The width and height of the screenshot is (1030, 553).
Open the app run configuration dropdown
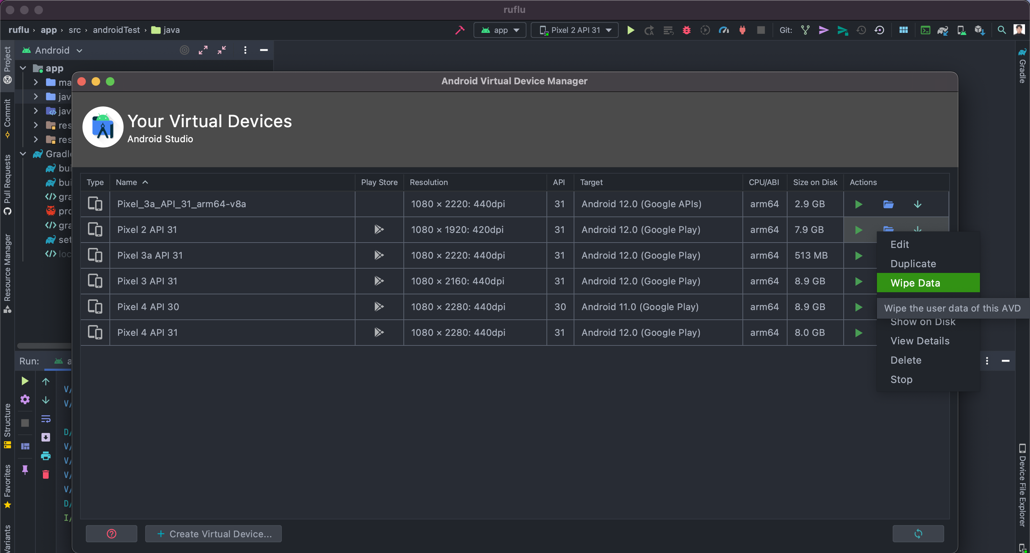click(x=500, y=30)
